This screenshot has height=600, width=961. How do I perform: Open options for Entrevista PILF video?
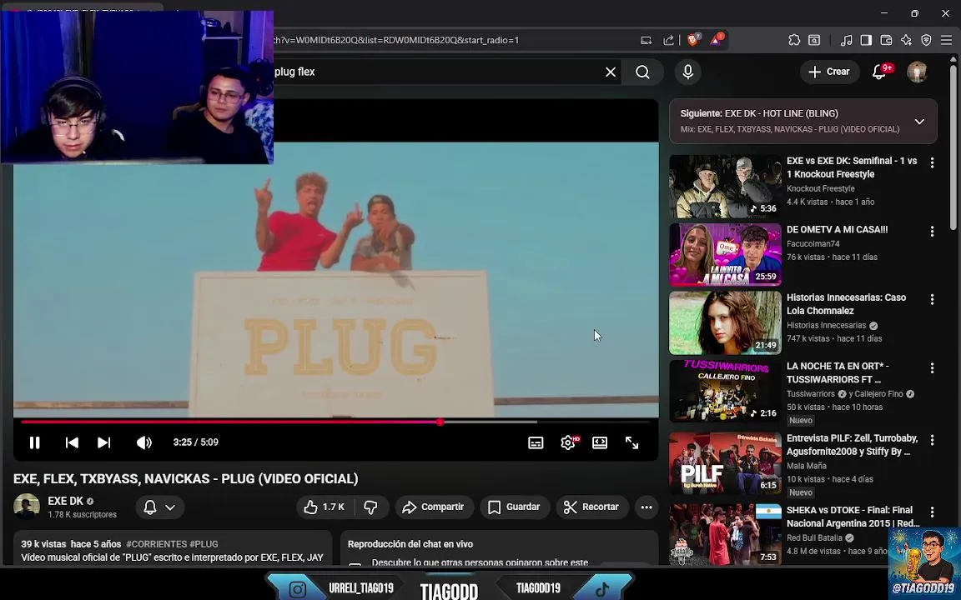[x=932, y=440]
